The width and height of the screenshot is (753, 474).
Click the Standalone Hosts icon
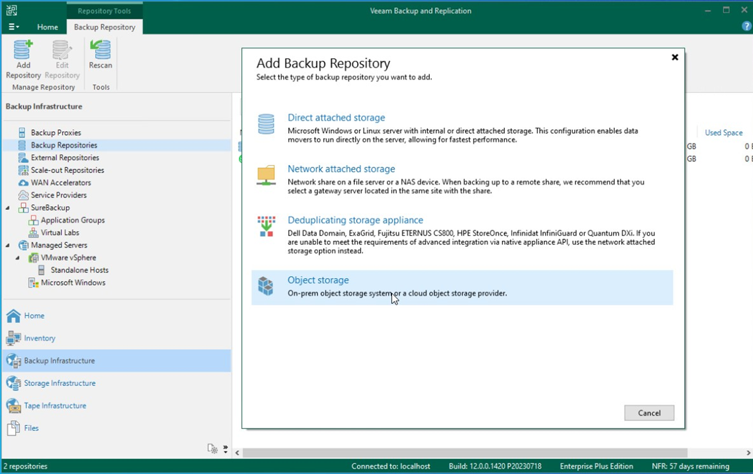click(x=41, y=270)
